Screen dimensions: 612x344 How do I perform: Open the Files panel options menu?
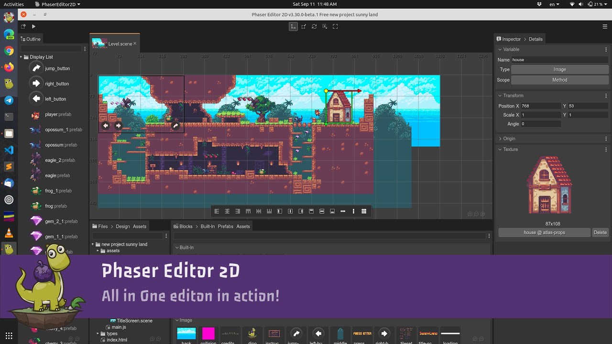pos(166,236)
